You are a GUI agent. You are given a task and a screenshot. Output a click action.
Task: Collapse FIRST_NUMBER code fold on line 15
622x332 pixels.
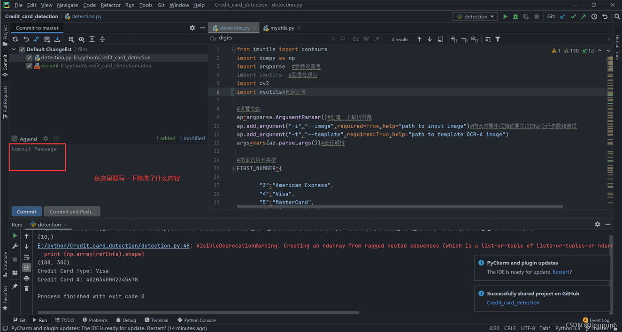click(x=233, y=168)
